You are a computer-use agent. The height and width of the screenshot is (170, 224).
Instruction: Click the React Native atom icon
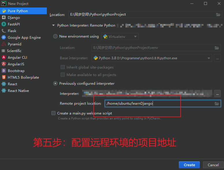tap(4, 90)
